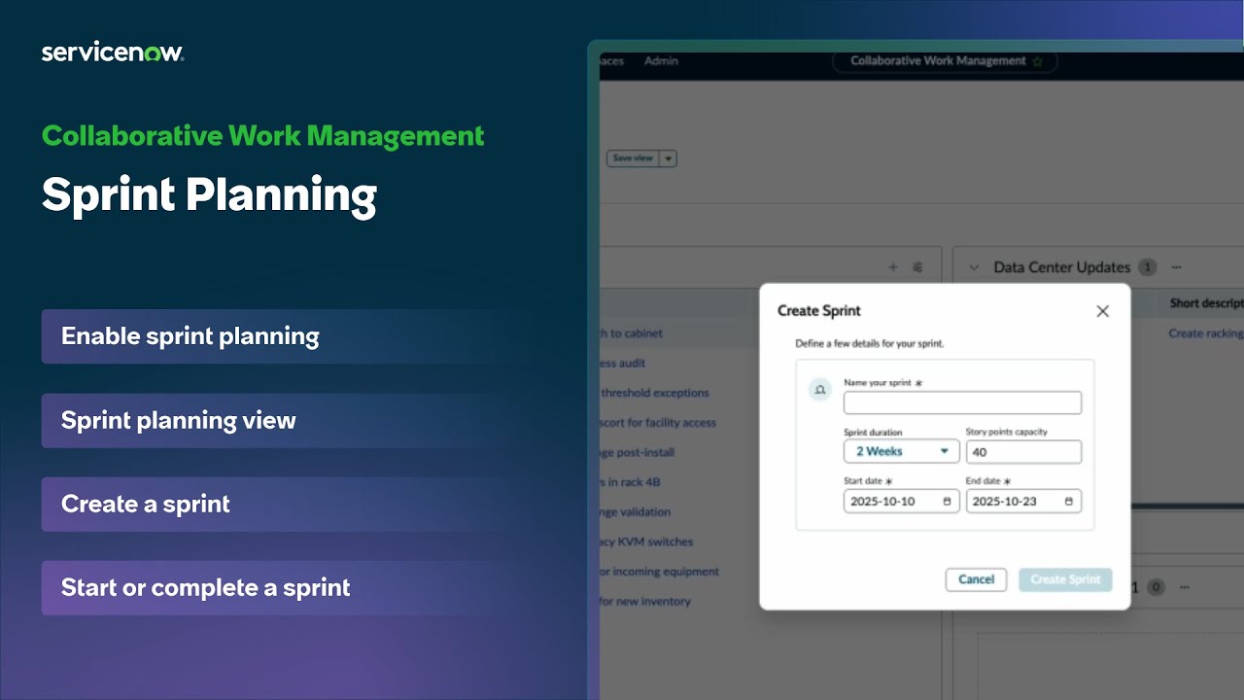Click the Story points capacity field showing 40
Viewport: 1244px width, 700px height.
1023,451
